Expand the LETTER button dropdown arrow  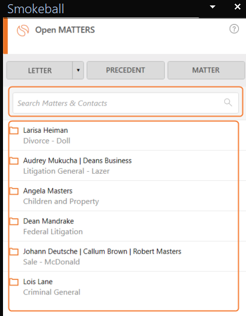(78, 70)
